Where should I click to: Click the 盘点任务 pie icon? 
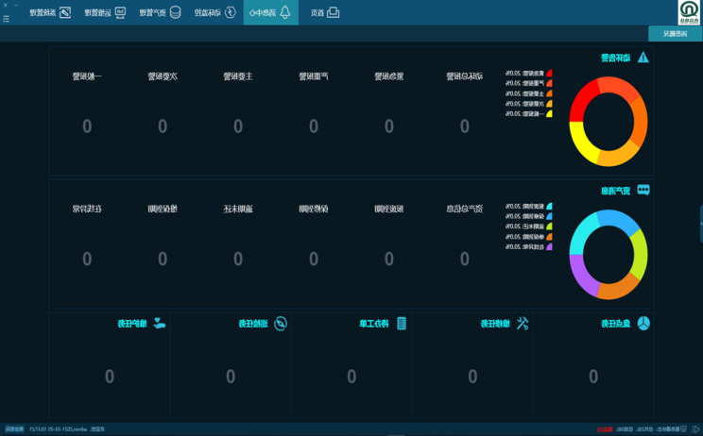tap(643, 324)
